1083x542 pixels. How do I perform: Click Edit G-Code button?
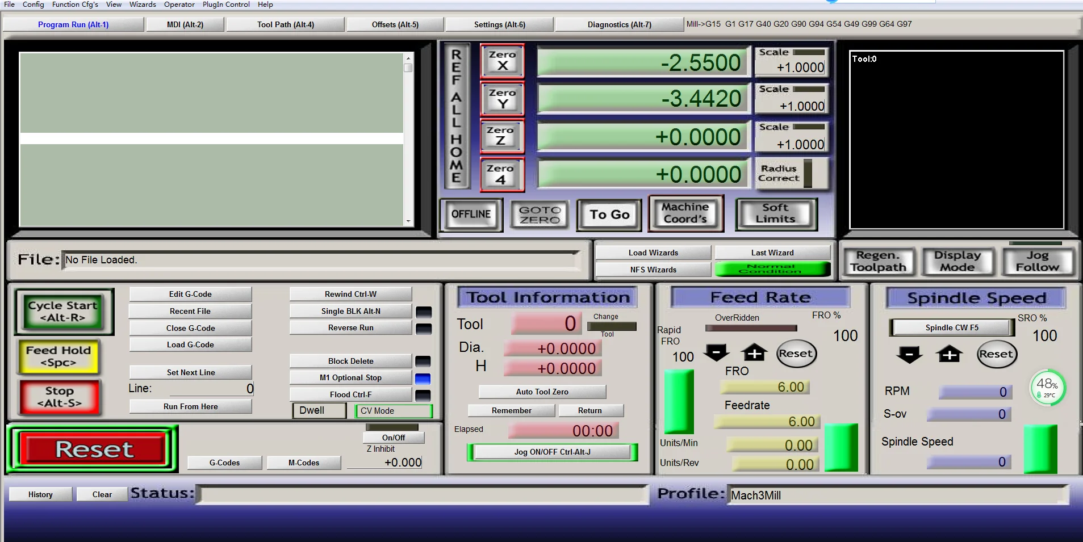click(190, 294)
